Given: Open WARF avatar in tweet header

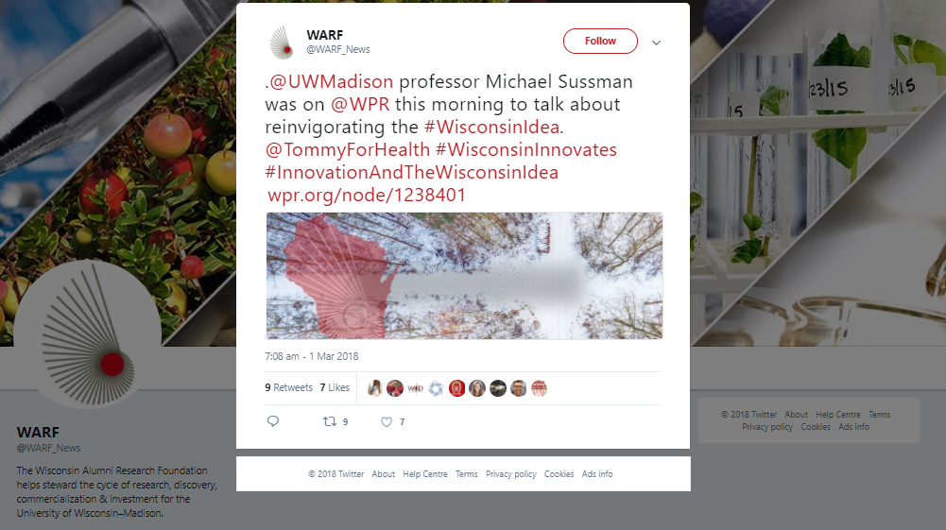Looking at the screenshot, I should [281, 42].
